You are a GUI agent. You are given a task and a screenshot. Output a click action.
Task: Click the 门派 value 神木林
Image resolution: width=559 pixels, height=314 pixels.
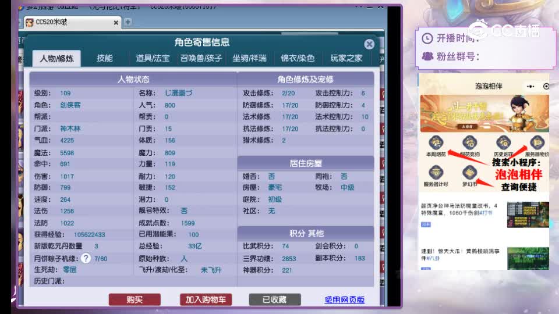pyautogui.click(x=70, y=129)
